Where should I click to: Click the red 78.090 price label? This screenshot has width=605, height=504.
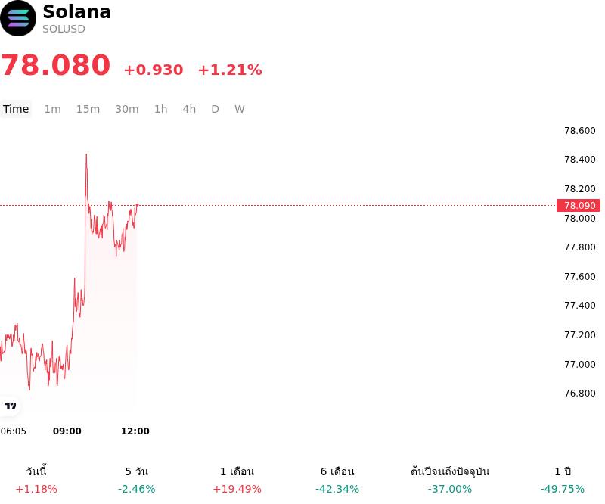pyautogui.click(x=579, y=206)
